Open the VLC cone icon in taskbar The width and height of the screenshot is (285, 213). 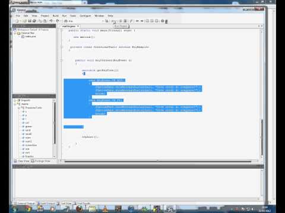click(105, 209)
